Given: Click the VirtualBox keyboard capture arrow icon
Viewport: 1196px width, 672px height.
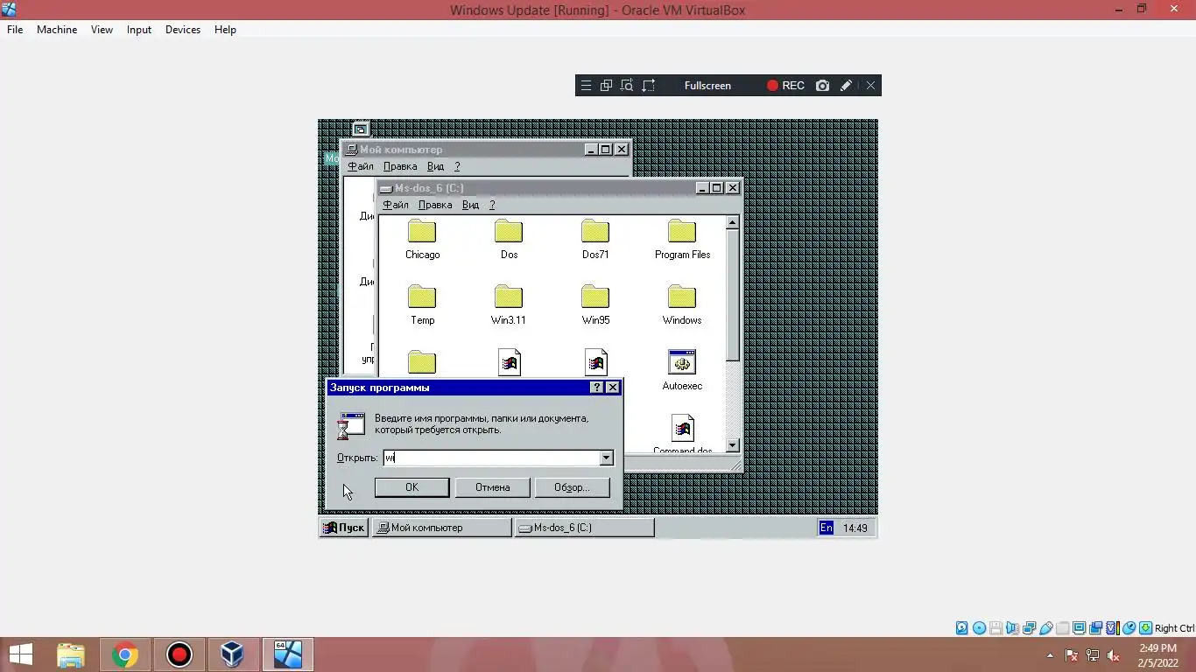Looking at the screenshot, I should [x=1145, y=628].
